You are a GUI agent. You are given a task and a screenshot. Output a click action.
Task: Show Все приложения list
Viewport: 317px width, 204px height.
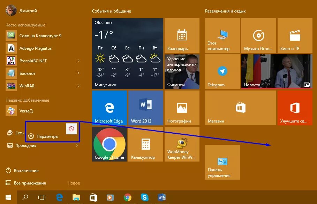pos(26,183)
